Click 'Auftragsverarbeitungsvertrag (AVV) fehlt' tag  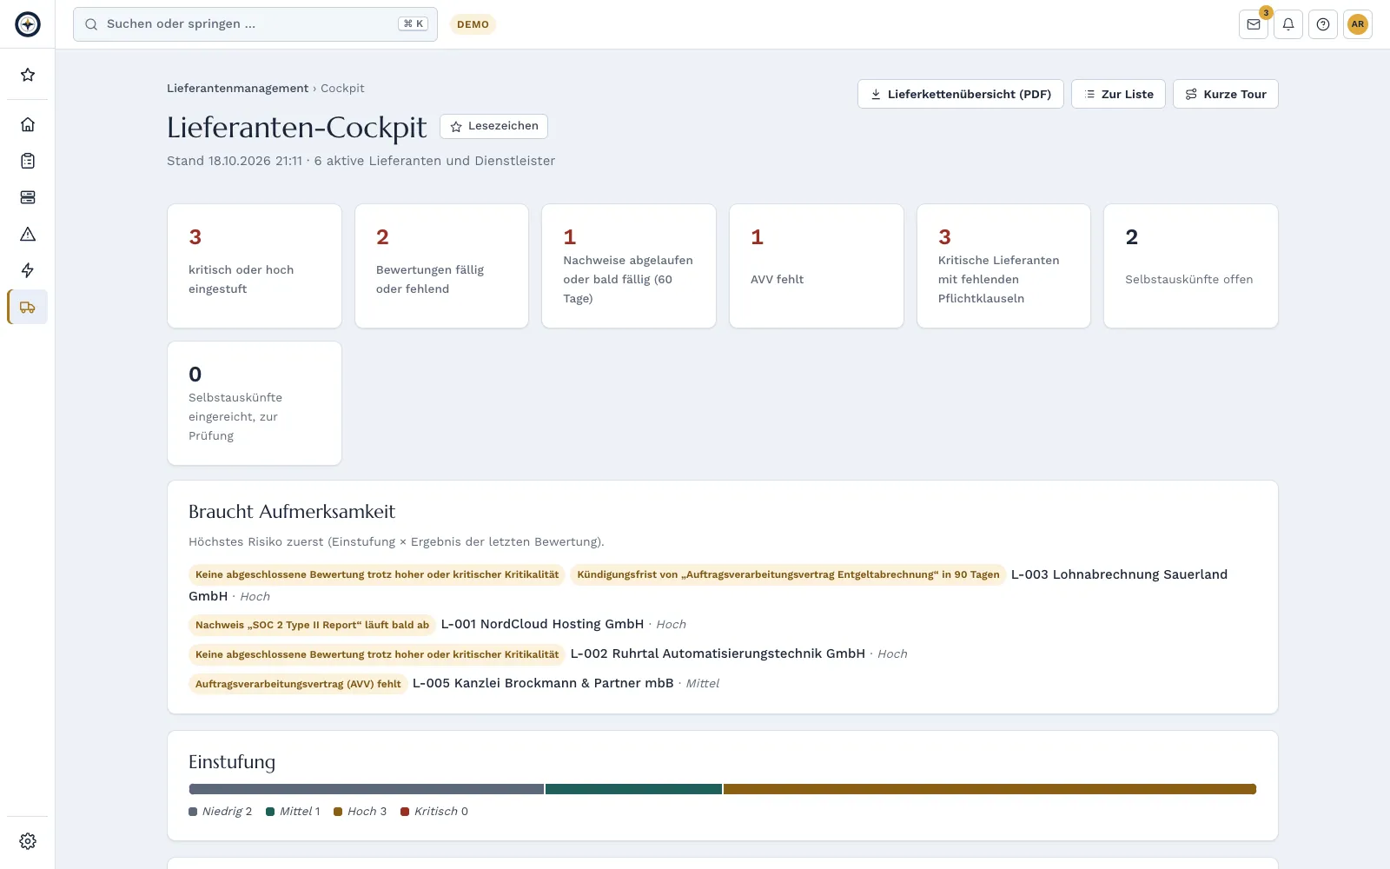click(298, 684)
